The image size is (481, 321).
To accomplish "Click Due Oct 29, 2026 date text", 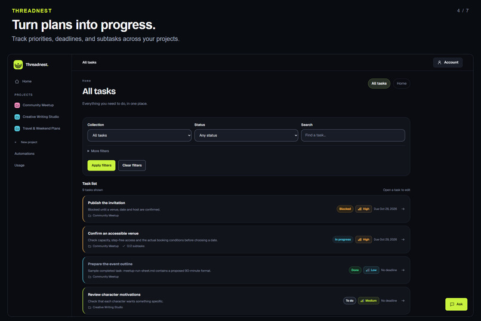I will (386, 240).
